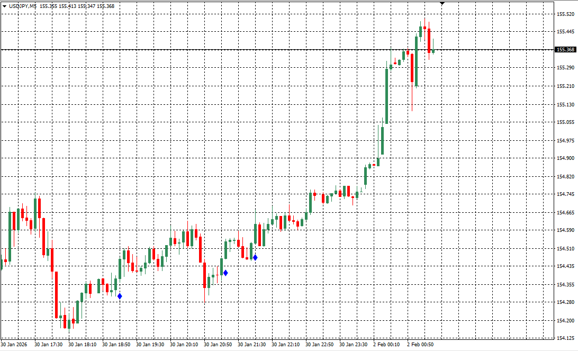Click the 155.520 price axis label
Viewport: 578px width, 351px height.
[x=565, y=14]
